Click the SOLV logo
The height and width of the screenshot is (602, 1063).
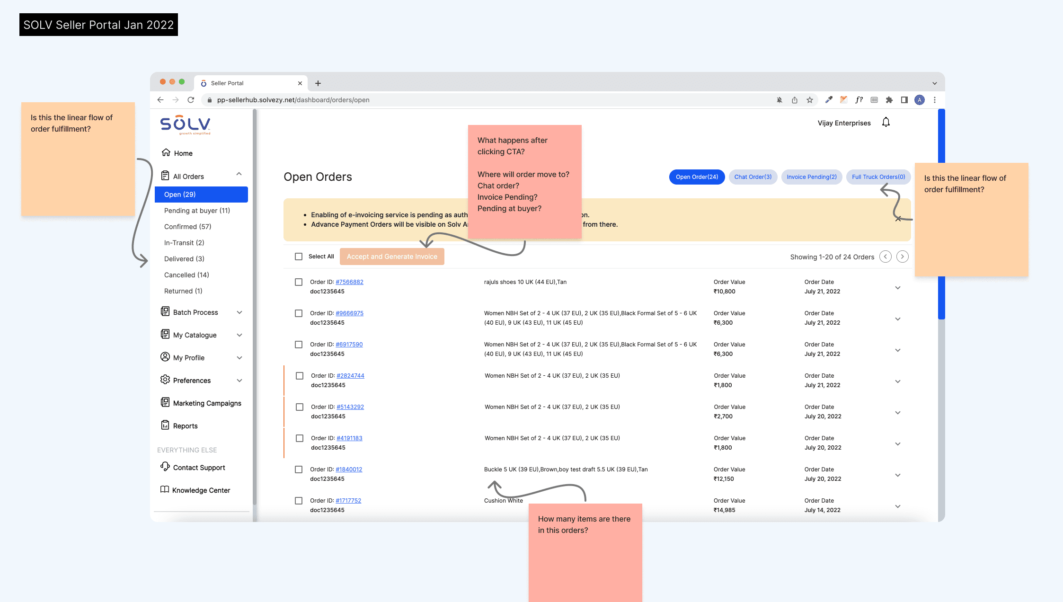pyautogui.click(x=186, y=125)
